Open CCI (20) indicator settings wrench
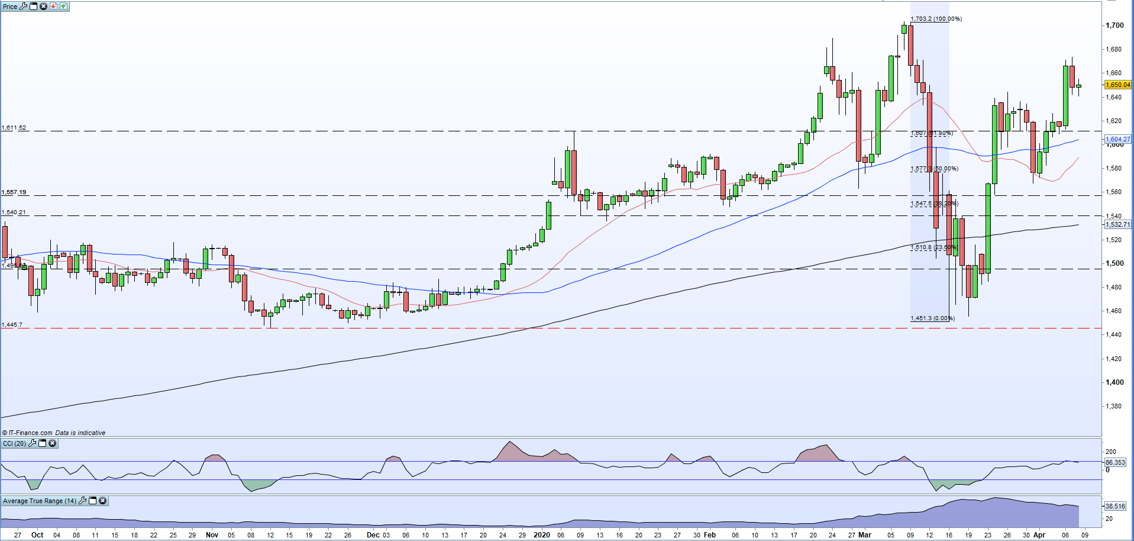 (x=33, y=443)
